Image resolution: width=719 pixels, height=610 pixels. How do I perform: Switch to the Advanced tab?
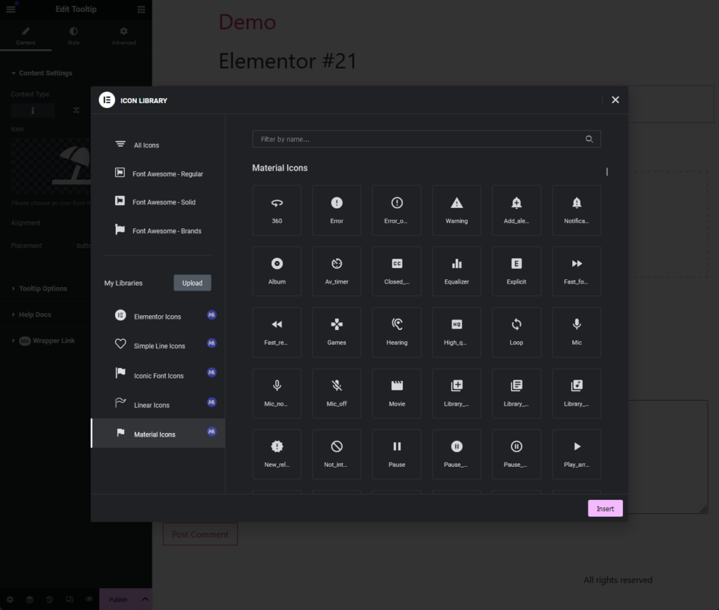tap(124, 36)
